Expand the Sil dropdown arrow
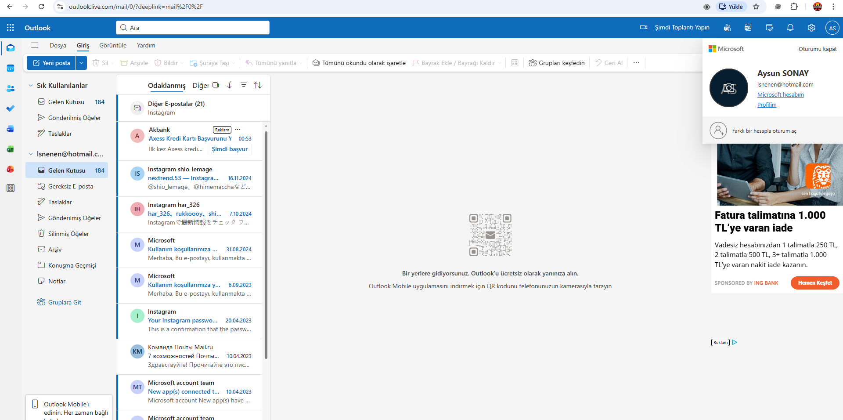Image resolution: width=843 pixels, height=420 pixels. click(x=113, y=63)
